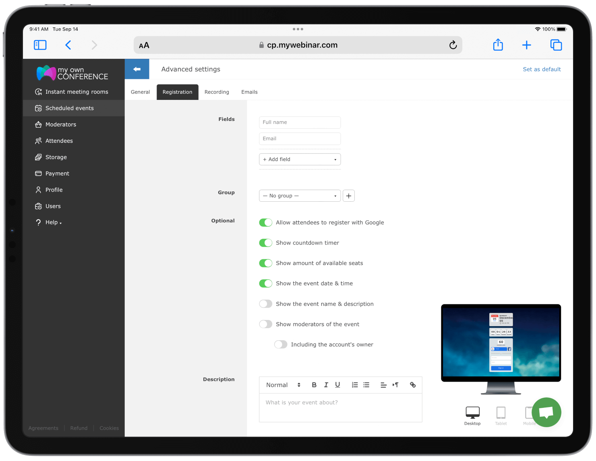Switch to the Recording tab

(217, 92)
